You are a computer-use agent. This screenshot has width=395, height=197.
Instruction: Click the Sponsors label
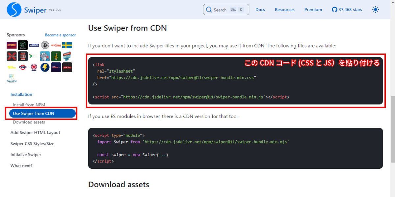tap(16, 35)
